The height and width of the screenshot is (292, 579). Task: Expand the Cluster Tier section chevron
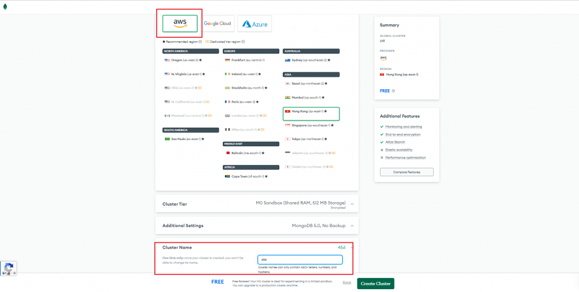tap(352, 204)
